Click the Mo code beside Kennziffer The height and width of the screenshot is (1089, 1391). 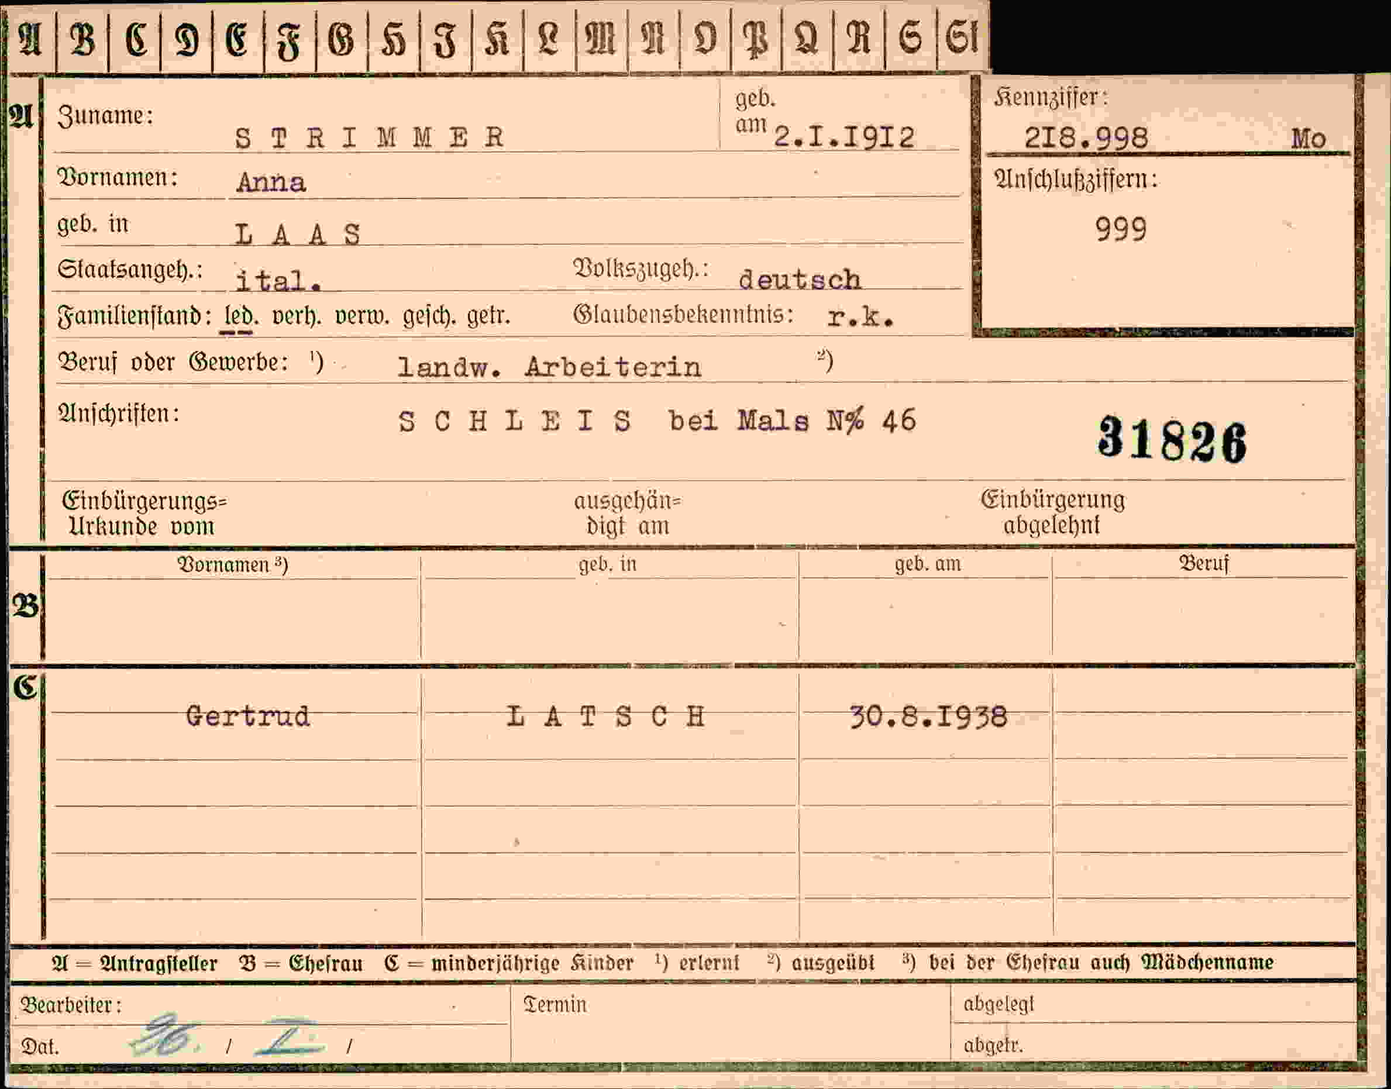coord(1309,139)
